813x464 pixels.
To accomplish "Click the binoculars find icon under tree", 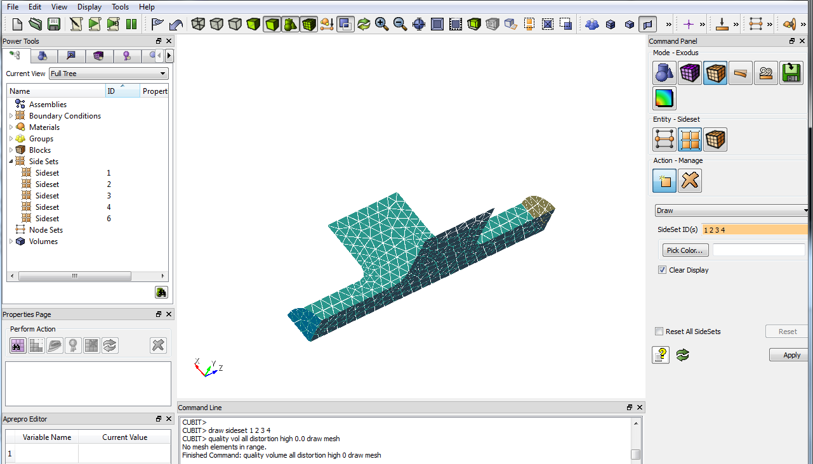I will (x=161, y=292).
